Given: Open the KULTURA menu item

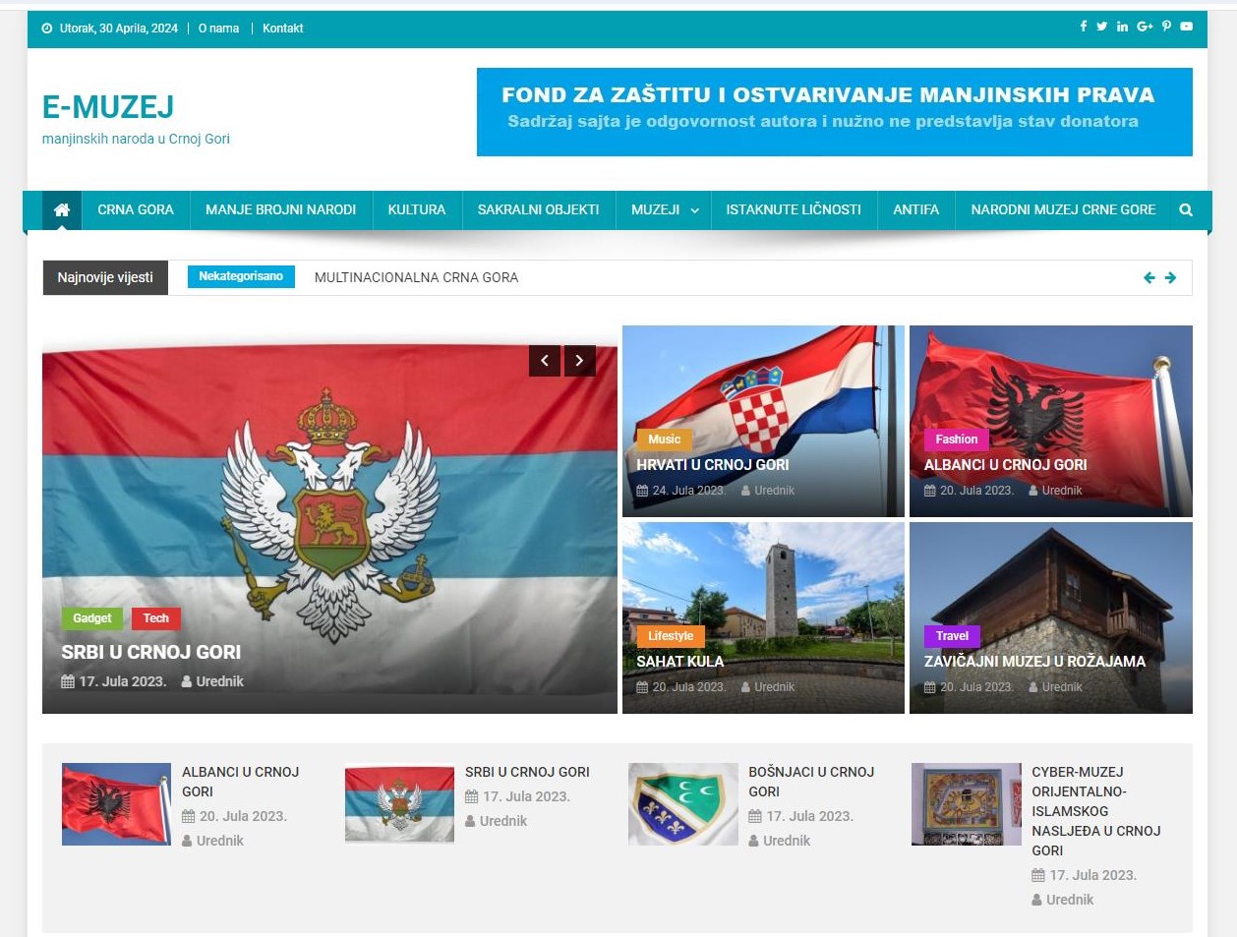Looking at the screenshot, I should pos(416,209).
